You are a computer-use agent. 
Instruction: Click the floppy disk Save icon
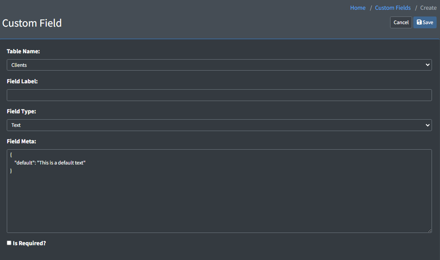[419, 22]
